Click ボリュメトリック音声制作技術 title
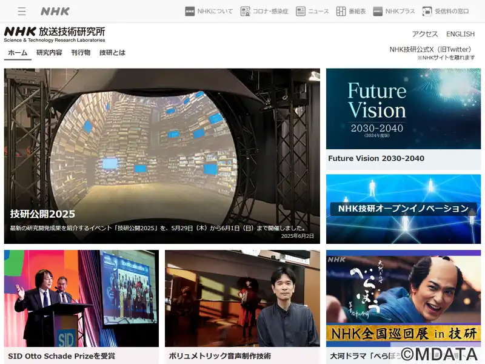Screen dimensions: 485x364 (x=220, y=356)
